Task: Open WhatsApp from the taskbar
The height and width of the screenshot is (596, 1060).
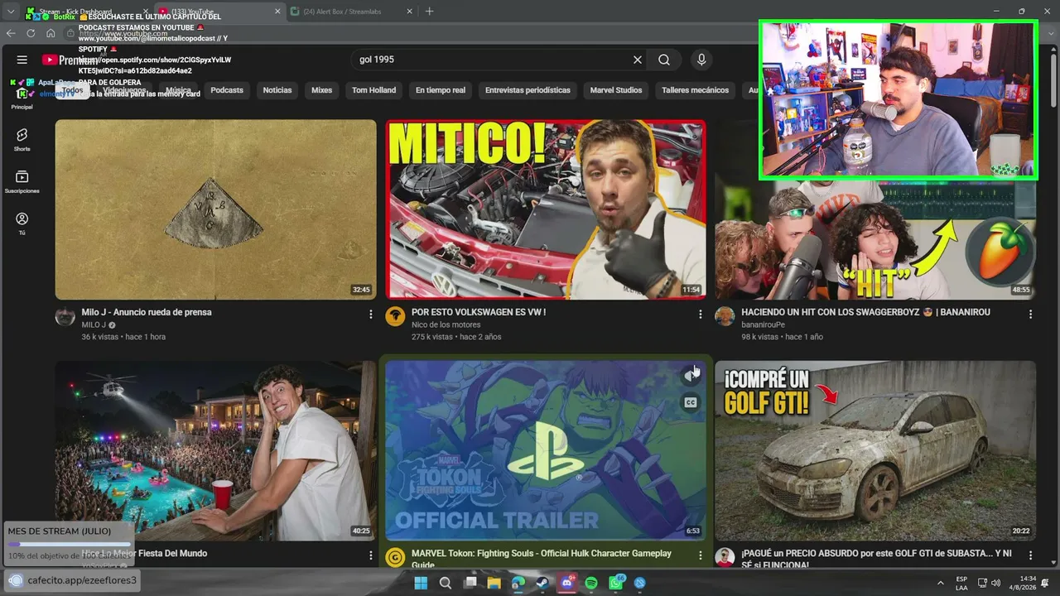Action: [616, 583]
